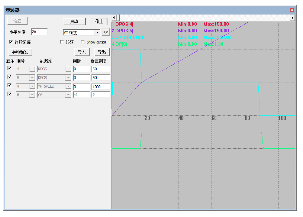The image size is (303, 217).
Task: Click vertical scale field in second DPOS row
Action: click(101, 78)
